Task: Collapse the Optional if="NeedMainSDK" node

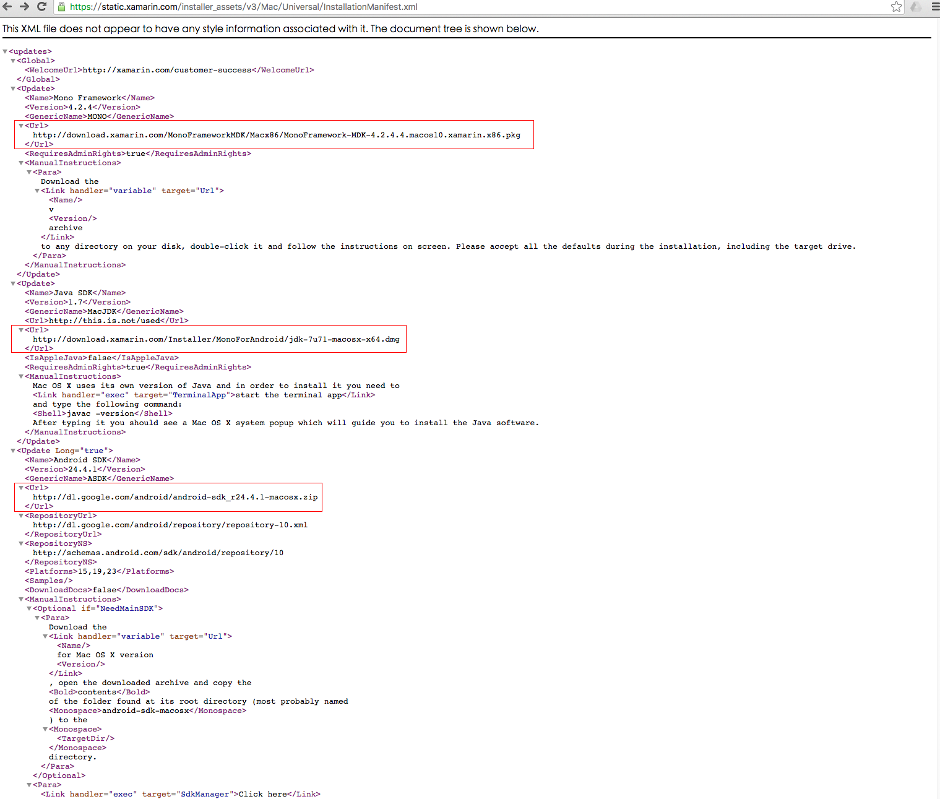Action: (30, 609)
